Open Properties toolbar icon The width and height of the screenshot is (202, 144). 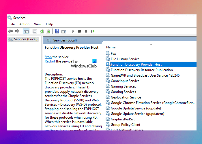35,31
